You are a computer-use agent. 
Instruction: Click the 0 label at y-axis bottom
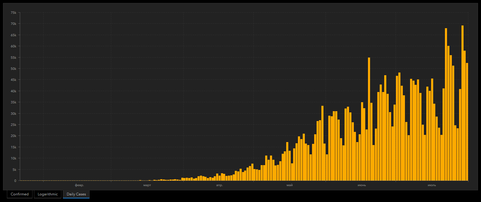[15, 181]
